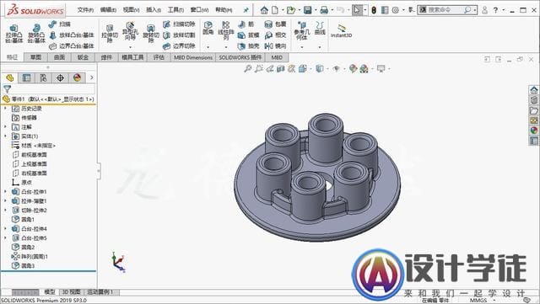The image size is (540, 304).
Task: Click the help question mark button
Action: tap(495, 10)
